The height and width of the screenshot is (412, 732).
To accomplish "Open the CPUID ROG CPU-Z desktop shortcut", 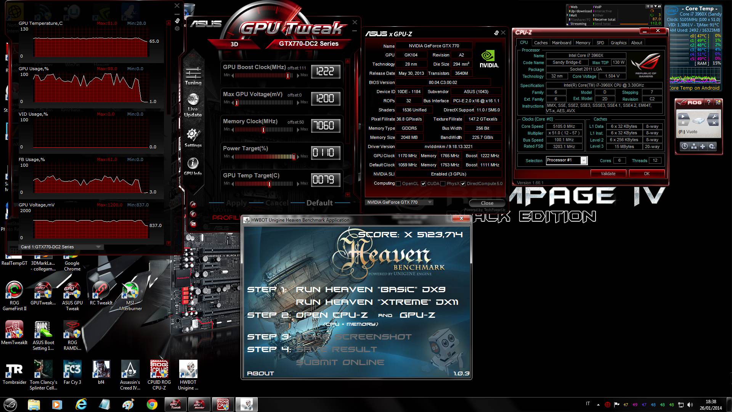I will [x=159, y=375].
